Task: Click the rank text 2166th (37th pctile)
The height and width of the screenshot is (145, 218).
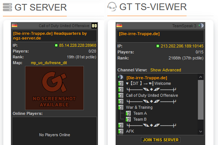Action: (x=186, y=58)
